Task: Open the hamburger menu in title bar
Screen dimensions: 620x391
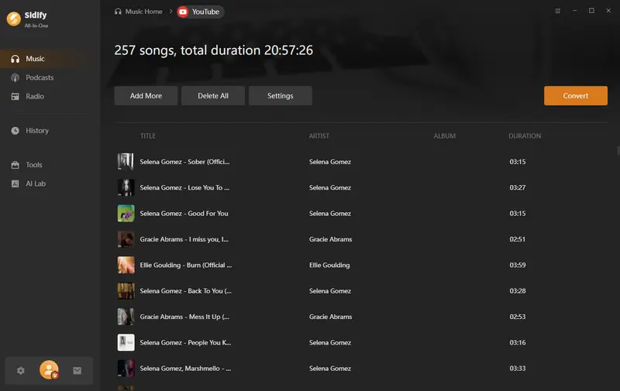Action: coord(558,11)
